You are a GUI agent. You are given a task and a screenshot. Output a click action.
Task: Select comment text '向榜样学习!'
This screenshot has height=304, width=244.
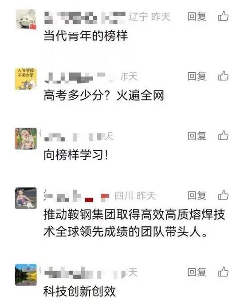point(76,155)
